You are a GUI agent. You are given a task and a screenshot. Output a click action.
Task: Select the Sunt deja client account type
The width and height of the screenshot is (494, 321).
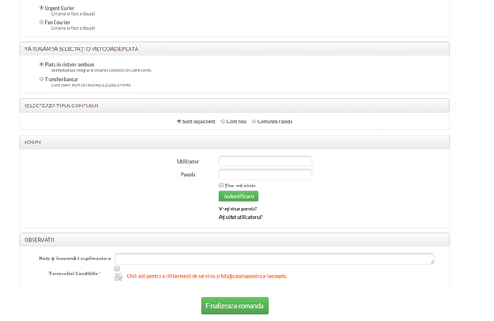click(x=179, y=121)
